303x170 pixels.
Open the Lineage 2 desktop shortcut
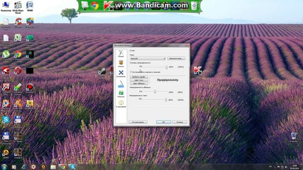[18, 153]
